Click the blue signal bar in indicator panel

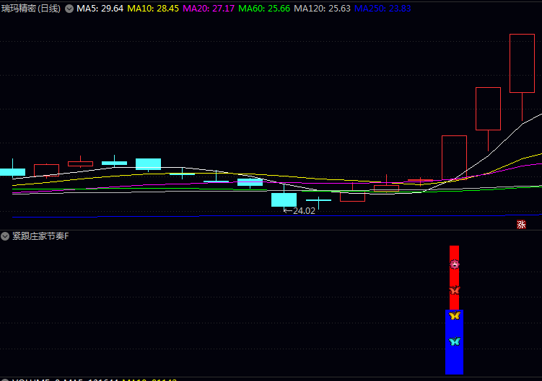pyautogui.click(x=454, y=342)
